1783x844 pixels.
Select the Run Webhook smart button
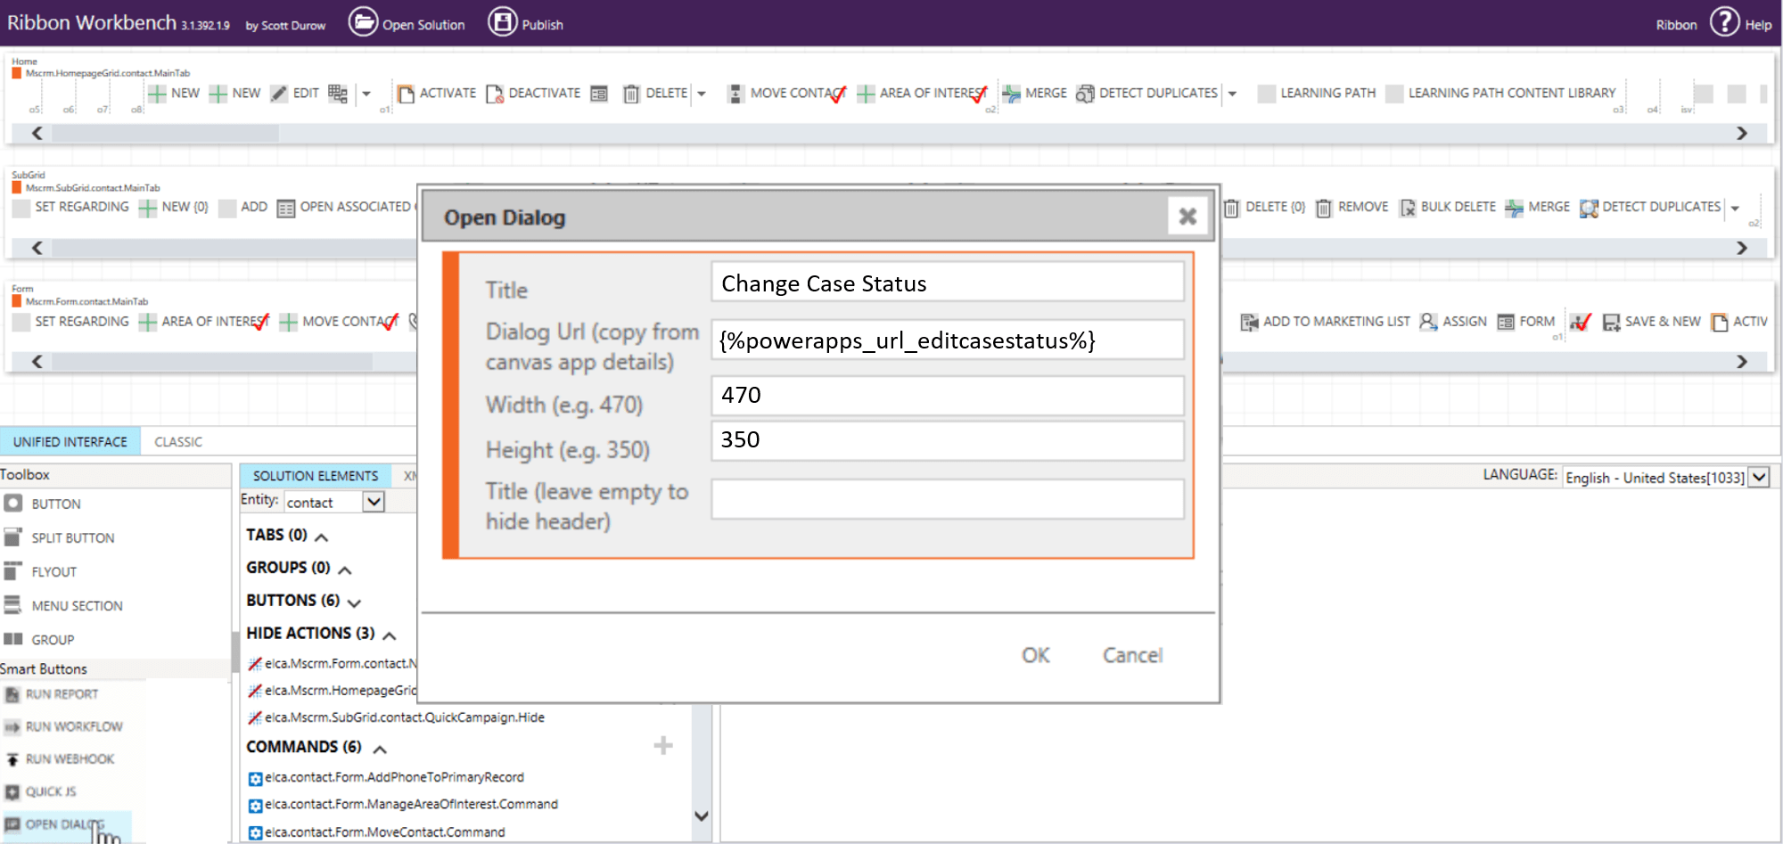pyautogui.click(x=70, y=758)
